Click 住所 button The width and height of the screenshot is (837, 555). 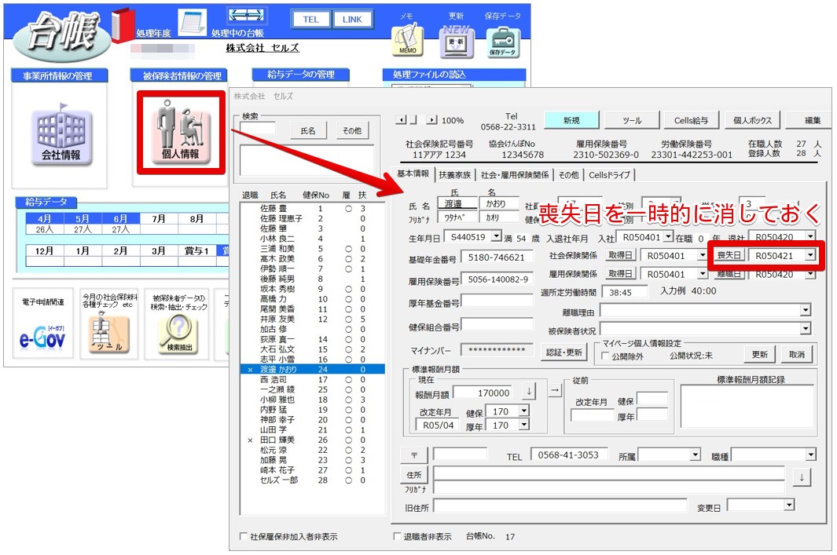pos(414,474)
